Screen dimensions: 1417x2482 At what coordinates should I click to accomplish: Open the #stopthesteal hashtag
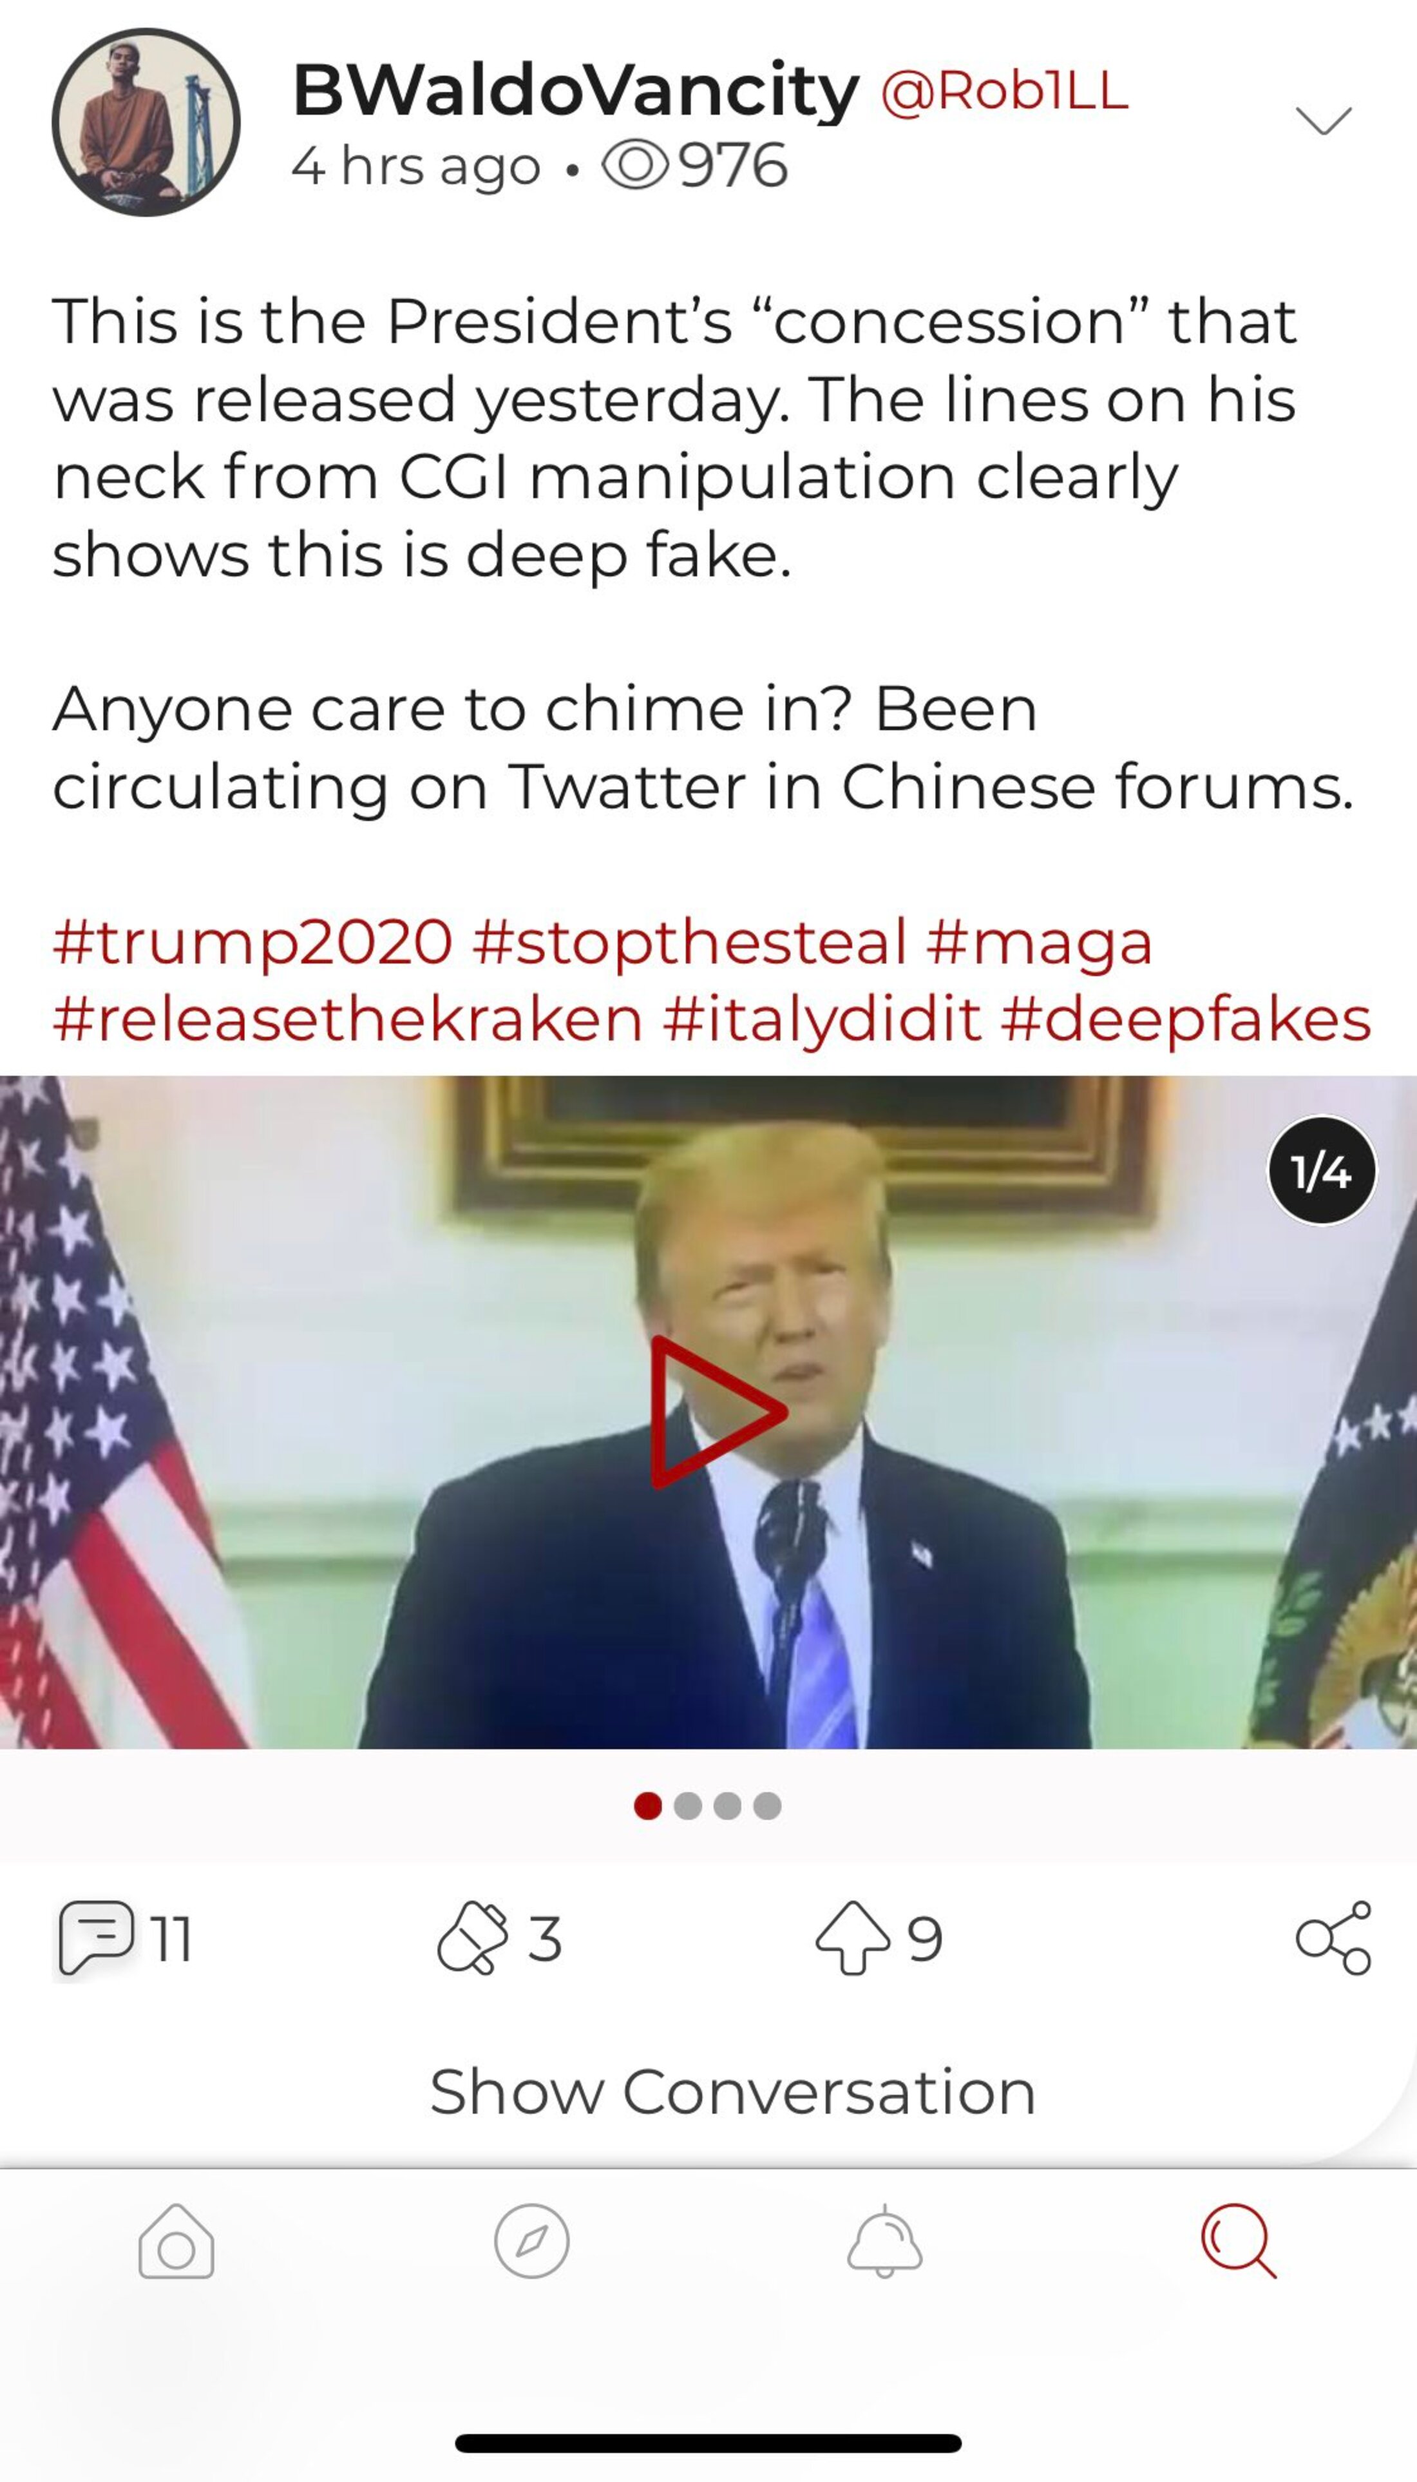(689, 942)
